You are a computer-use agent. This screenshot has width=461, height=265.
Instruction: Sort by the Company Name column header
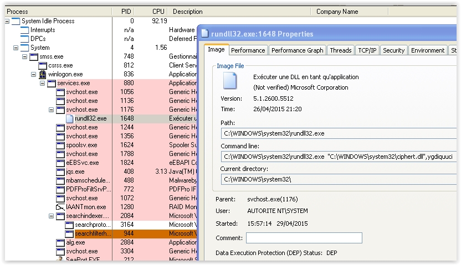[350, 12]
